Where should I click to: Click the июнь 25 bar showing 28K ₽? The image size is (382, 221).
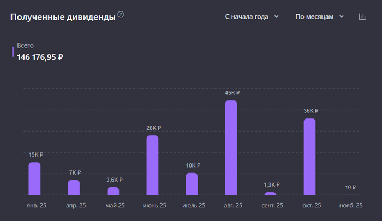(x=152, y=165)
